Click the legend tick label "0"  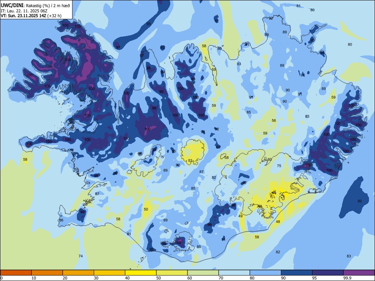point(1,278)
